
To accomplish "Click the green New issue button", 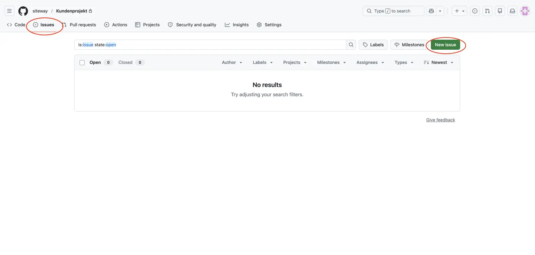I will (x=445, y=45).
